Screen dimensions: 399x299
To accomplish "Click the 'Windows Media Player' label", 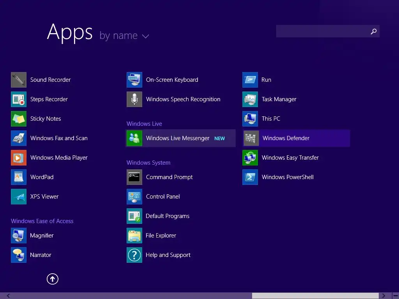I will pyautogui.click(x=59, y=158).
